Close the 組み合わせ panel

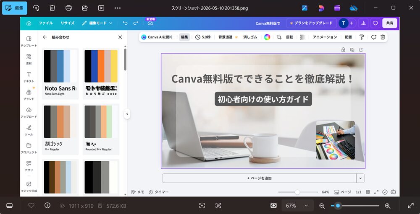[120, 37]
